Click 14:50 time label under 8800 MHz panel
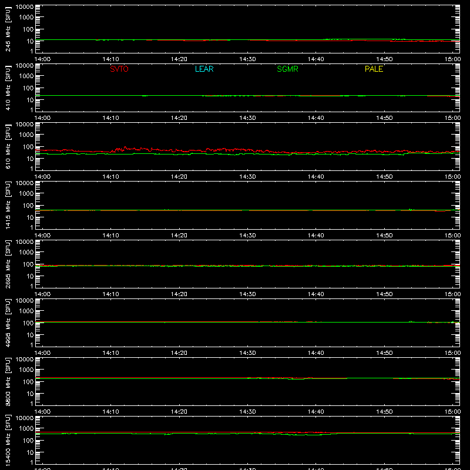This screenshot has width=470, height=470. click(x=384, y=412)
